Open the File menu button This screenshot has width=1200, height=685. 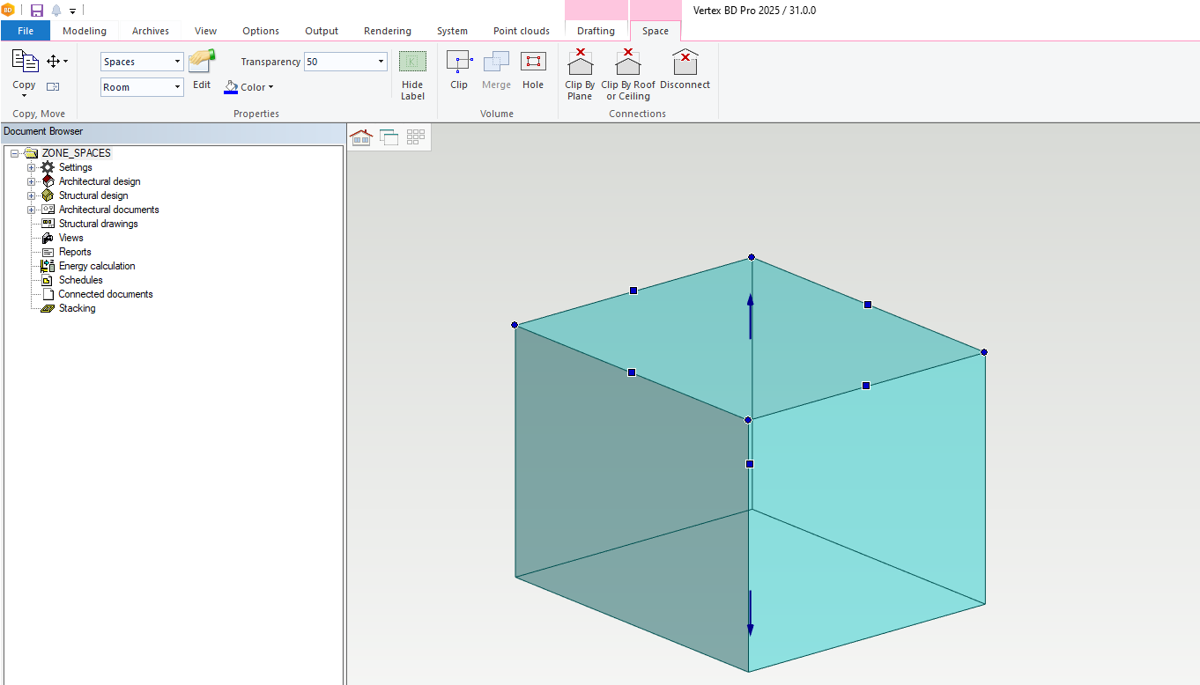pyautogui.click(x=26, y=31)
